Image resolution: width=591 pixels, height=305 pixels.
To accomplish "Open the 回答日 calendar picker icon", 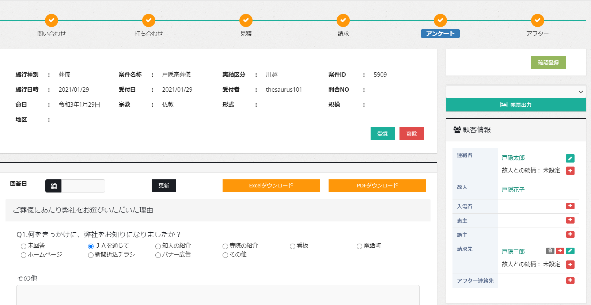I will 54,186.
